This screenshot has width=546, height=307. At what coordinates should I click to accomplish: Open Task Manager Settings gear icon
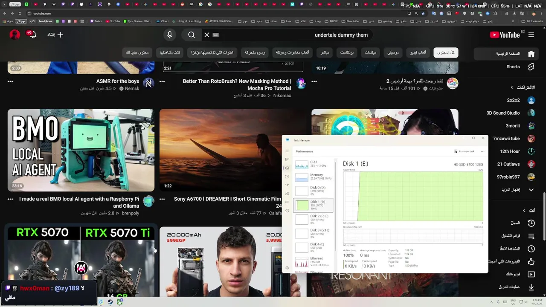[x=287, y=268]
